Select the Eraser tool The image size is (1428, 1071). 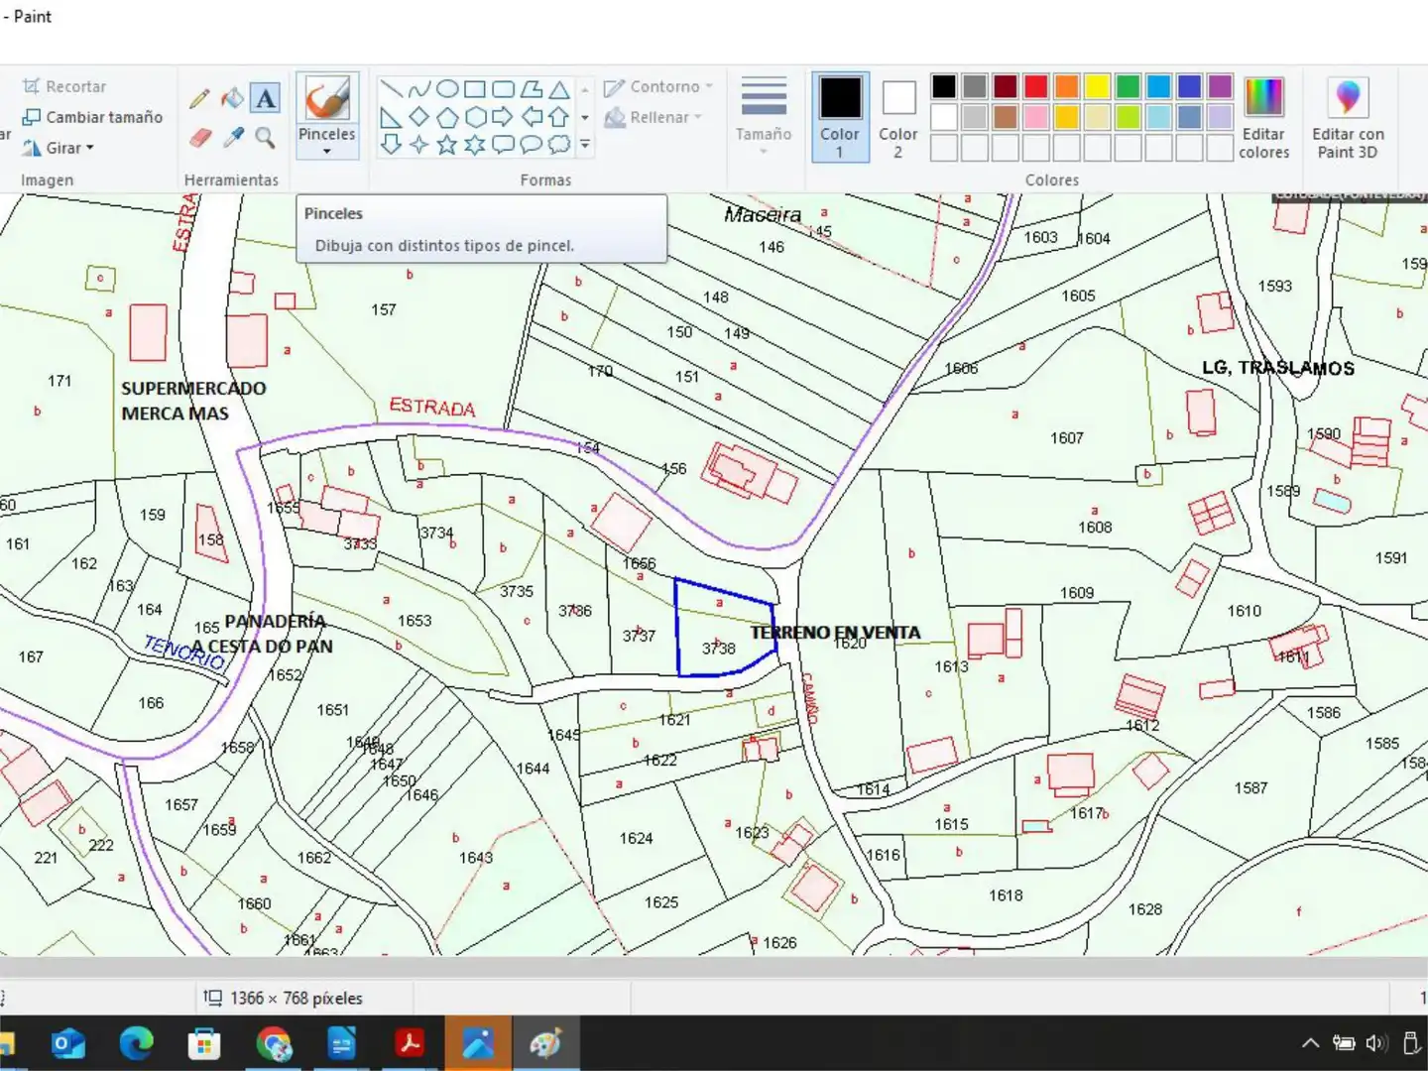pos(199,137)
